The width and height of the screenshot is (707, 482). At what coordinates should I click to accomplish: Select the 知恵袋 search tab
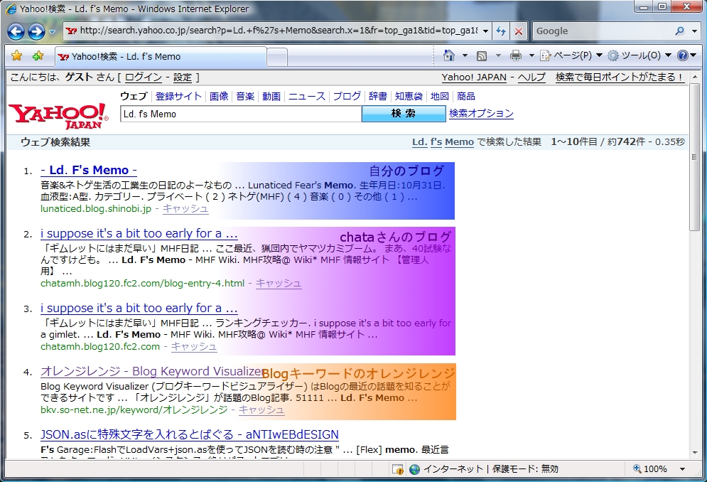coord(409,96)
